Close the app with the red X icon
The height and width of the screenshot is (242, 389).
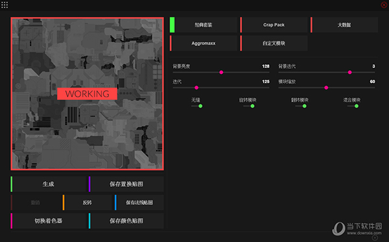tap(384, 5)
